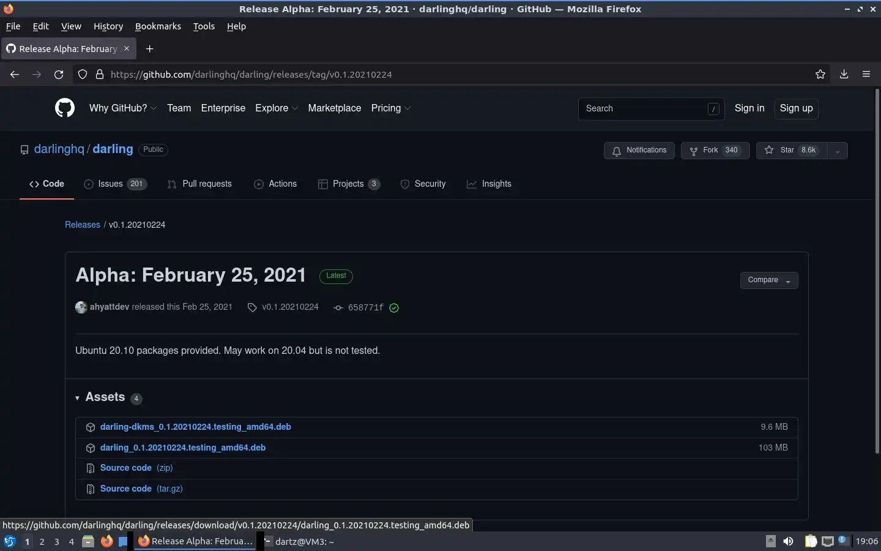Click the volume speaker tray icon

(x=789, y=541)
